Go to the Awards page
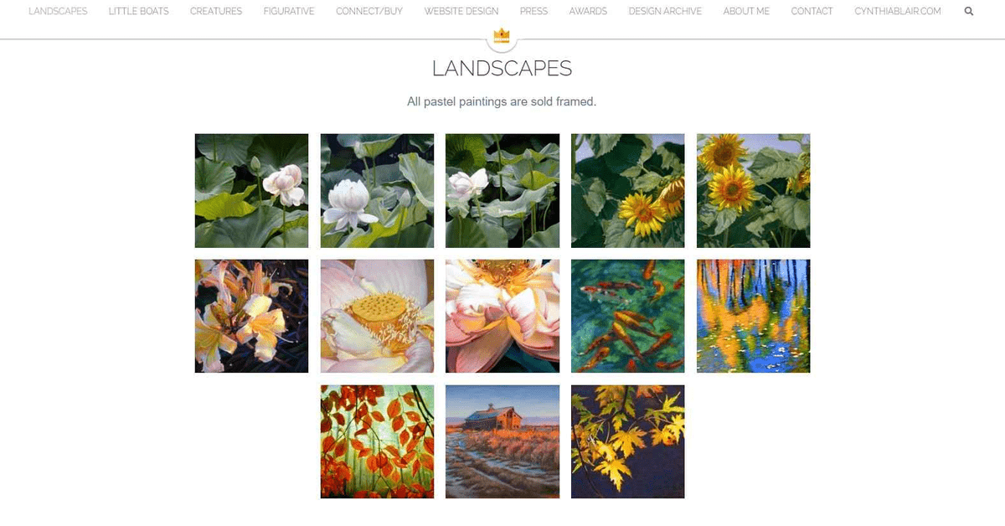Viewport: 1005px width, 526px height. coord(588,12)
